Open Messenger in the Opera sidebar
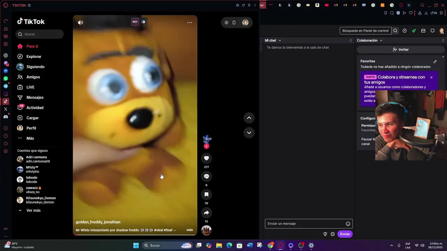 tap(6, 71)
